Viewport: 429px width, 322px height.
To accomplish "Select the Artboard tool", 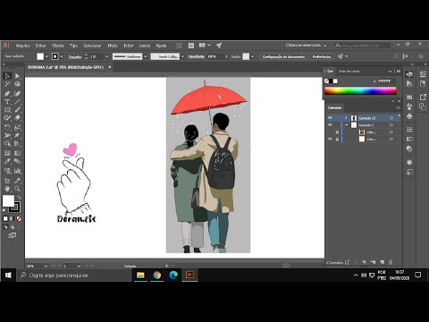I will point(7,181).
